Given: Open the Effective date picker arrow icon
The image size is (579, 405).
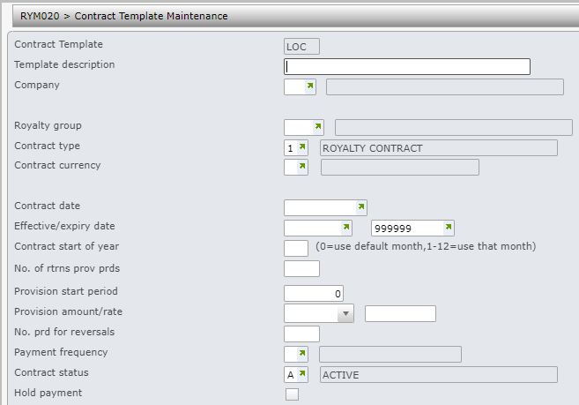Looking at the screenshot, I should pyautogui.click(x=346, y=227).
